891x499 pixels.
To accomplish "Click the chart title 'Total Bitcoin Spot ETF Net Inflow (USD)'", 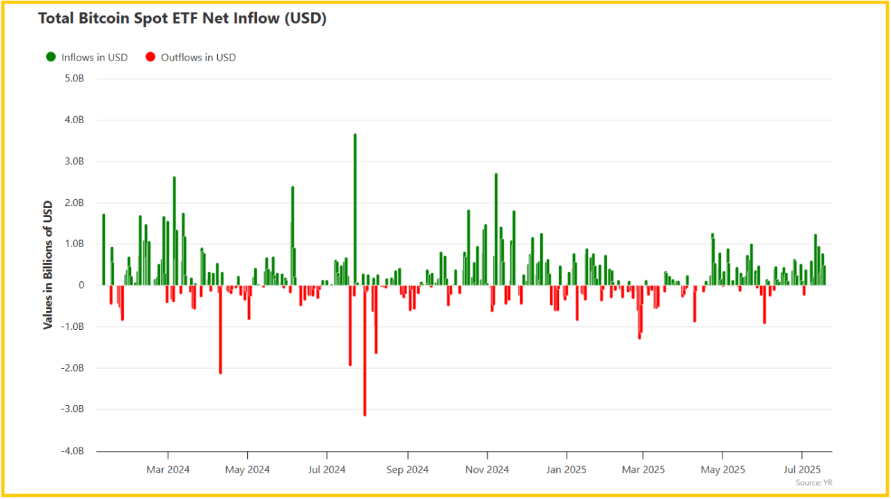I will (x=182, y=19).
